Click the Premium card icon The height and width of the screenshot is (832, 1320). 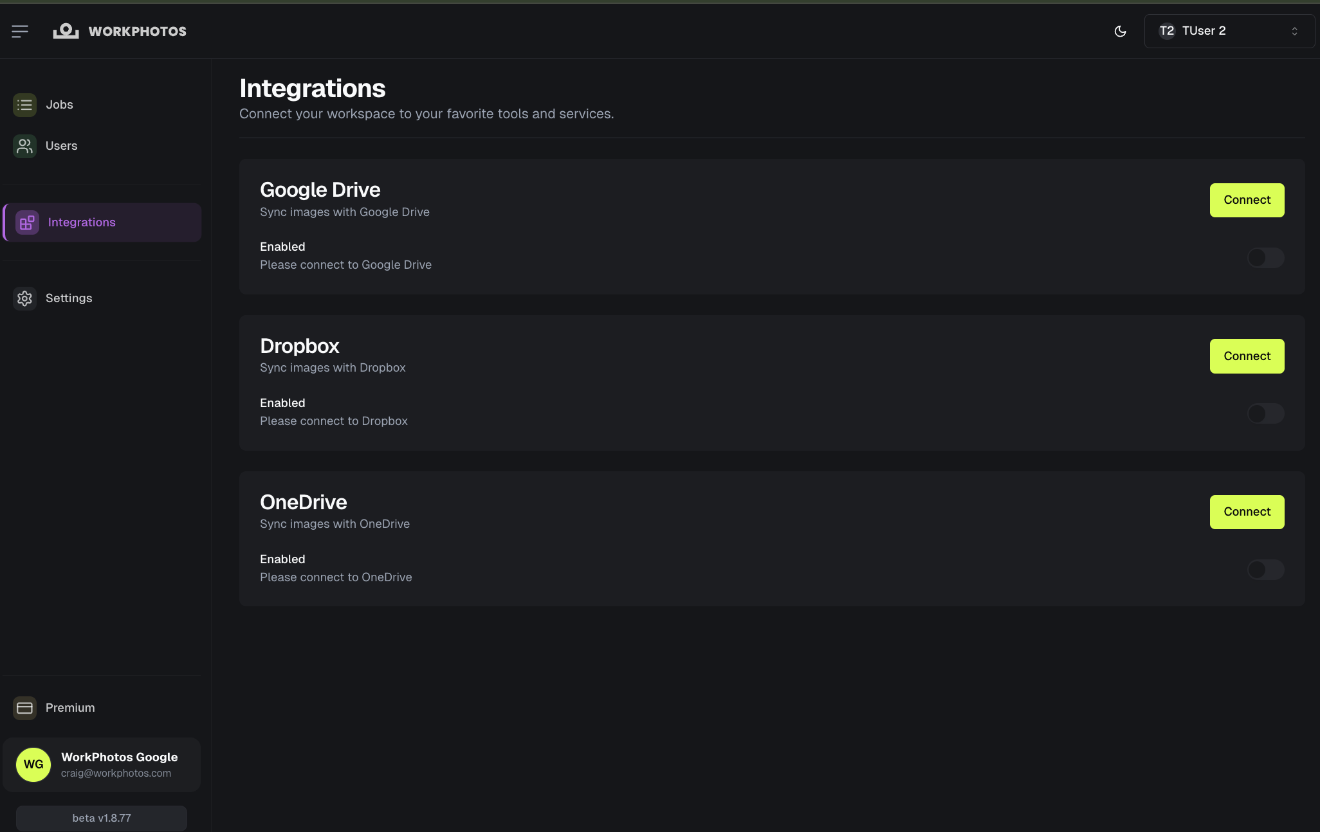pos(24,708)
